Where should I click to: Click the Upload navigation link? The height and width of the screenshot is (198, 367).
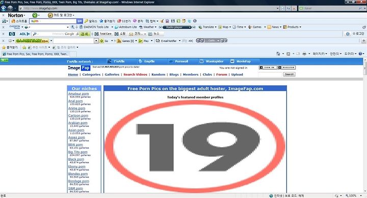pos(237,75)
